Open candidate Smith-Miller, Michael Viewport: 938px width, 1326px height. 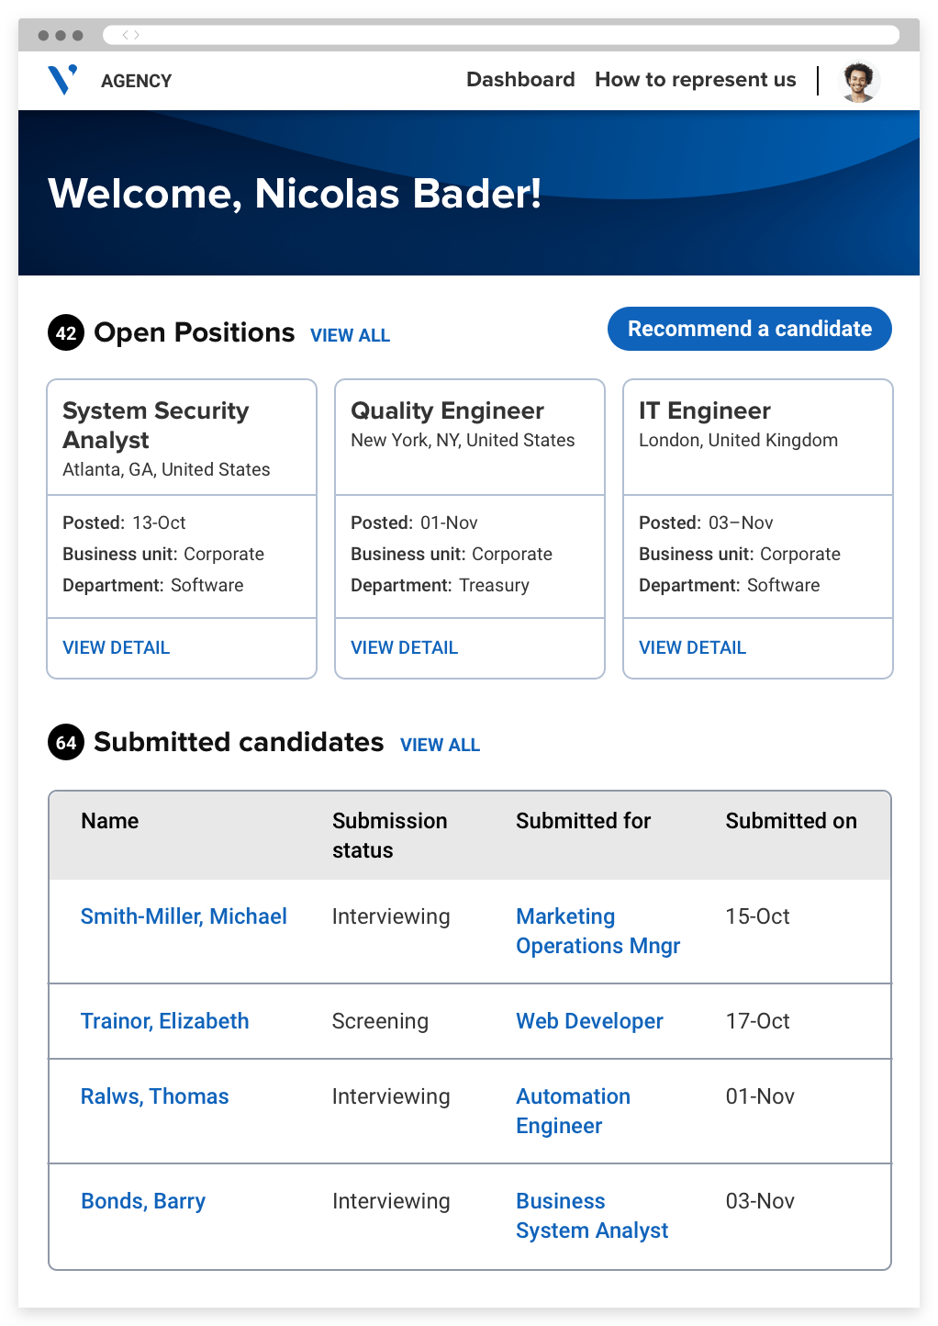coord(184,916)
